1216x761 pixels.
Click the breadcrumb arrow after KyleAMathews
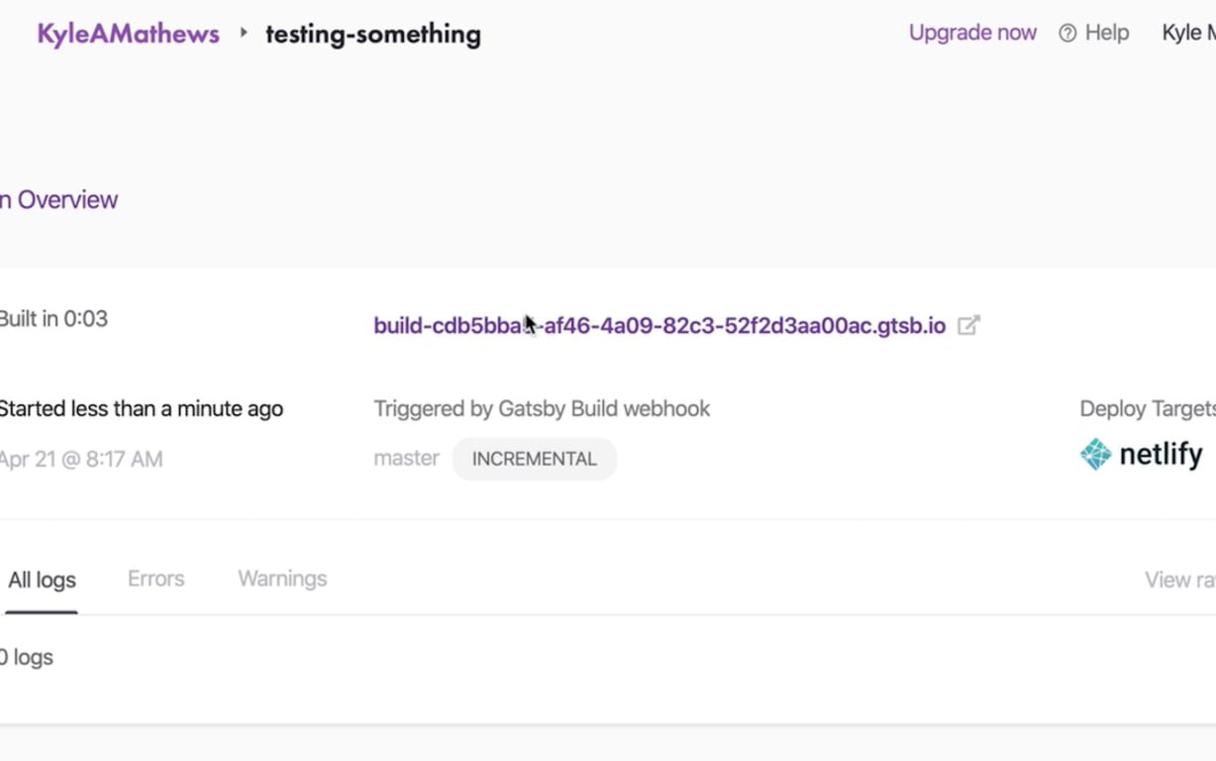point(244,33)
